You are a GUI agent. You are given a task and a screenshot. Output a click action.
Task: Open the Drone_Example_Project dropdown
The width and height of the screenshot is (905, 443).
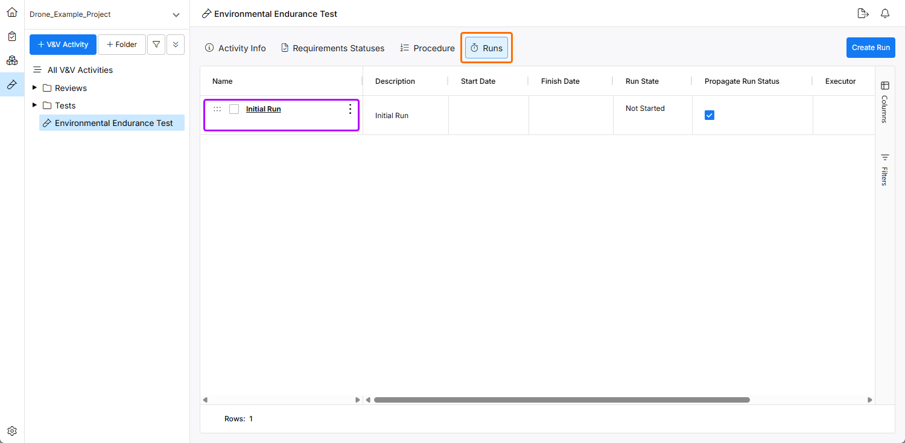[x=176, y=14]
